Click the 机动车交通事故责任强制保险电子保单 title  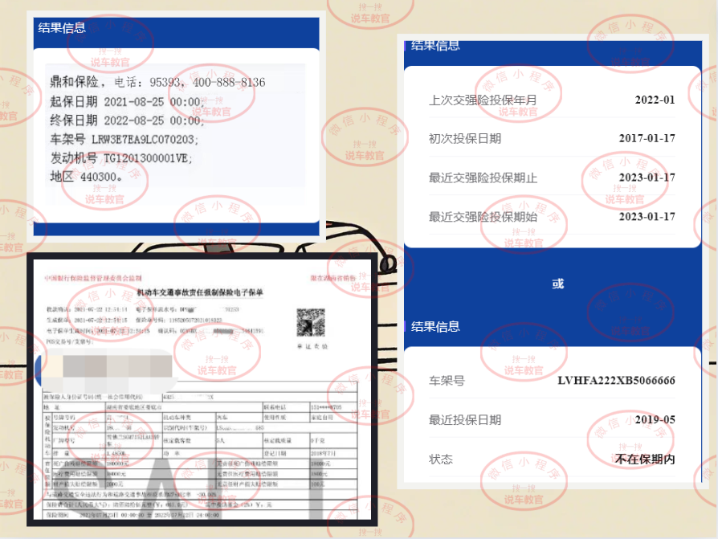coord(200,292)
